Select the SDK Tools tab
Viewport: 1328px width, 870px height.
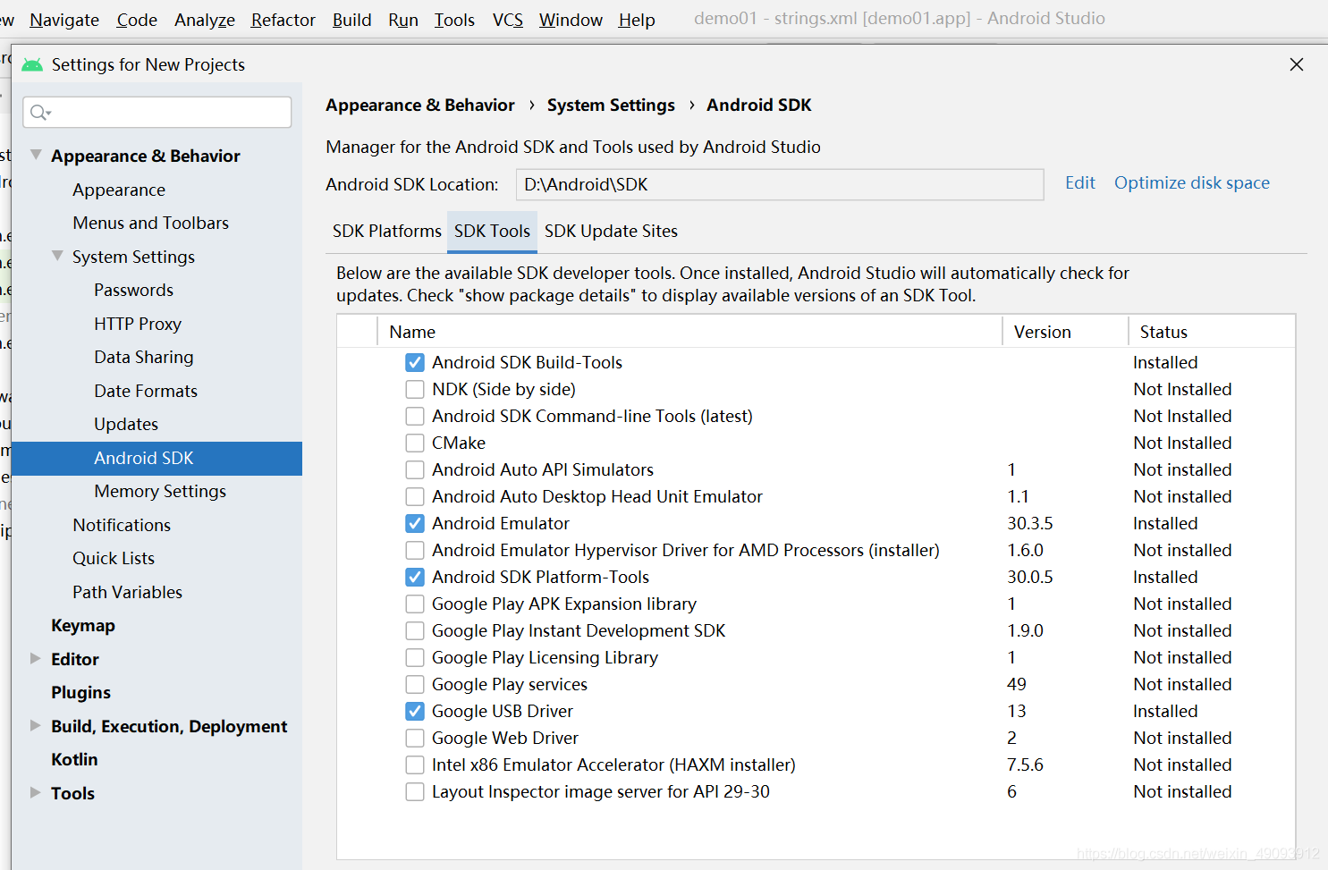click(x=492, y=231)
